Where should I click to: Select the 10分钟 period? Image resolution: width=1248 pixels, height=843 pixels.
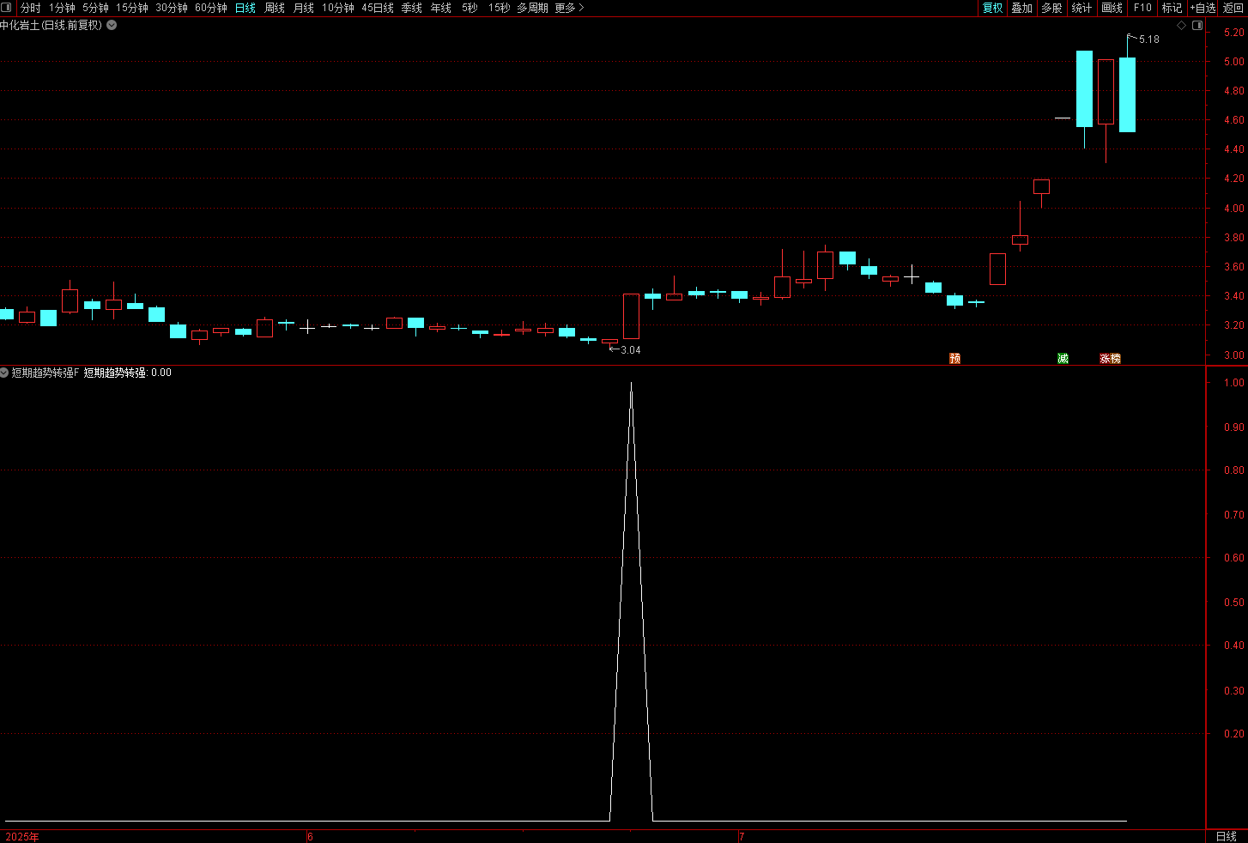[x=338, y=8]
